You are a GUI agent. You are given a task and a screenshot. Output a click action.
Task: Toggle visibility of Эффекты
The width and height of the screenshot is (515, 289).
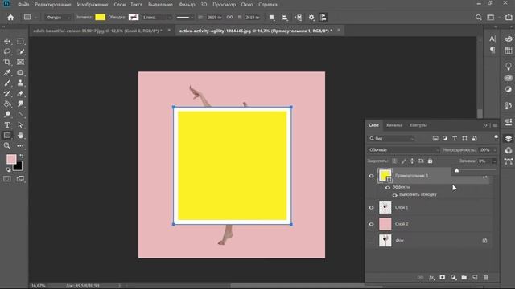coord(388,187)
